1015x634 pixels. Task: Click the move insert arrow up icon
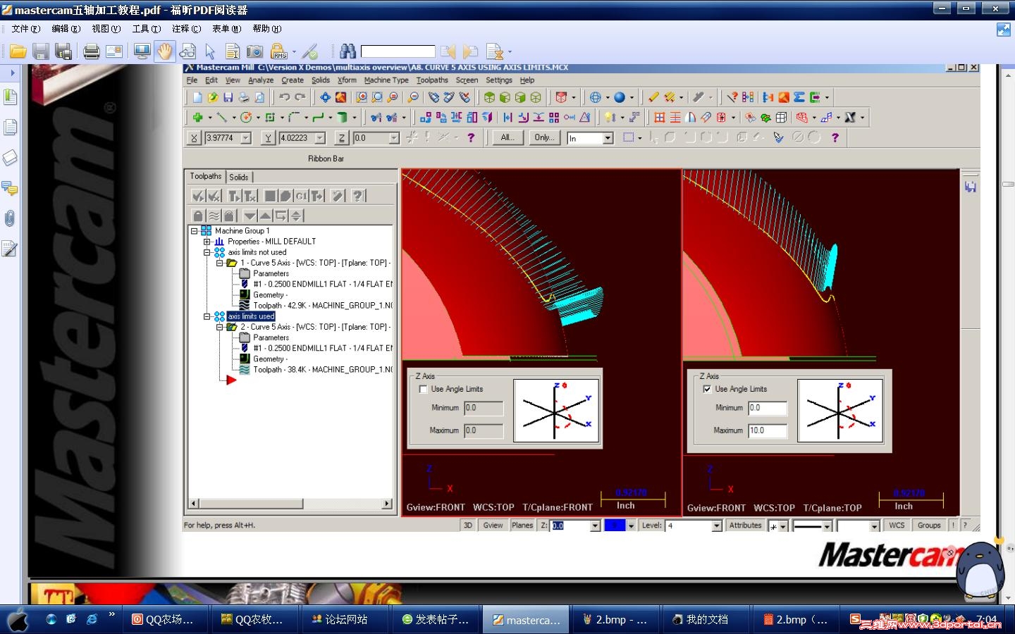tap(265, 216)
